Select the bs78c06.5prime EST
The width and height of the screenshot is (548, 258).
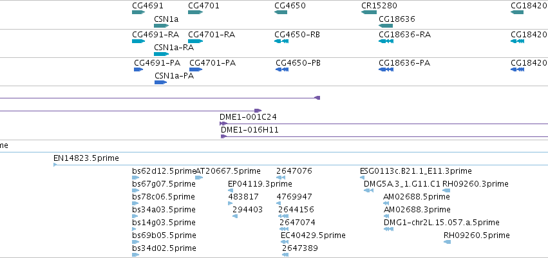click(x=135, y=203)
